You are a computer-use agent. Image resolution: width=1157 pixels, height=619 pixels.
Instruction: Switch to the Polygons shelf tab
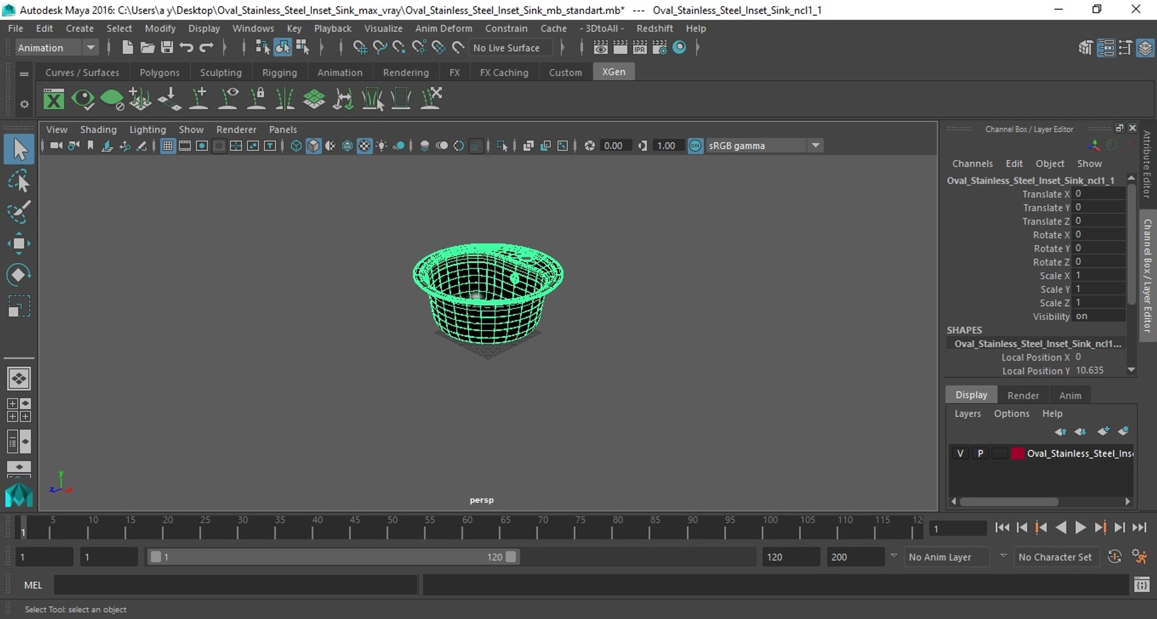tap(160, 72)
